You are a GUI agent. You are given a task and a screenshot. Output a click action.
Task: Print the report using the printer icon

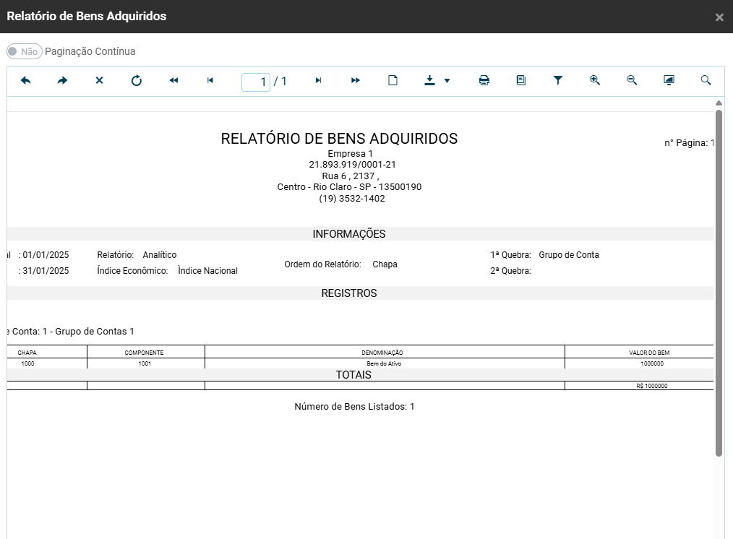click(x=484, y=81)
